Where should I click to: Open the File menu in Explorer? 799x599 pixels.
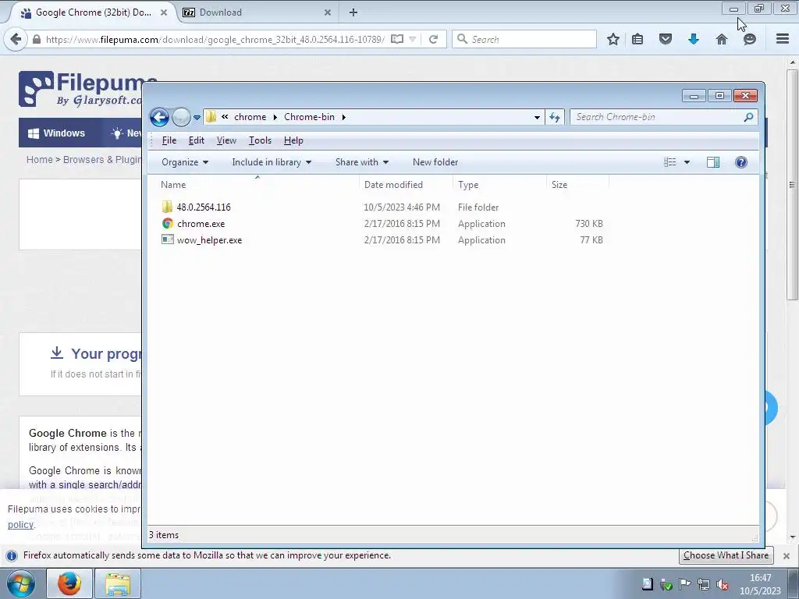[169, 140]
